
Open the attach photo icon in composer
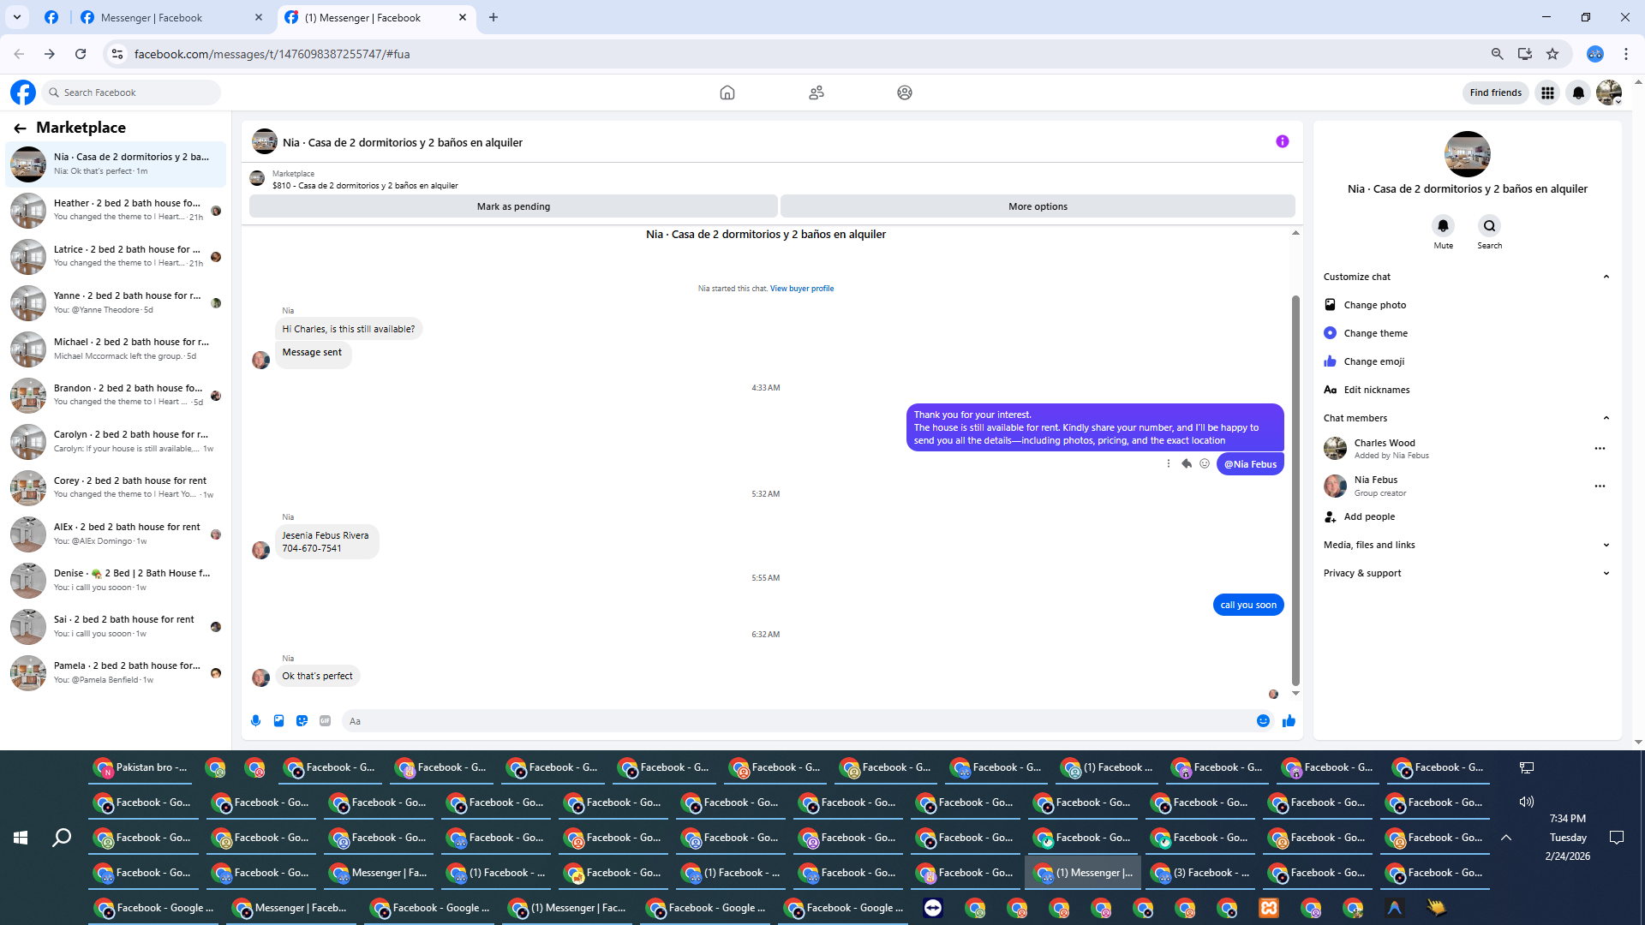pyautogui.click(x=278, y=721)
